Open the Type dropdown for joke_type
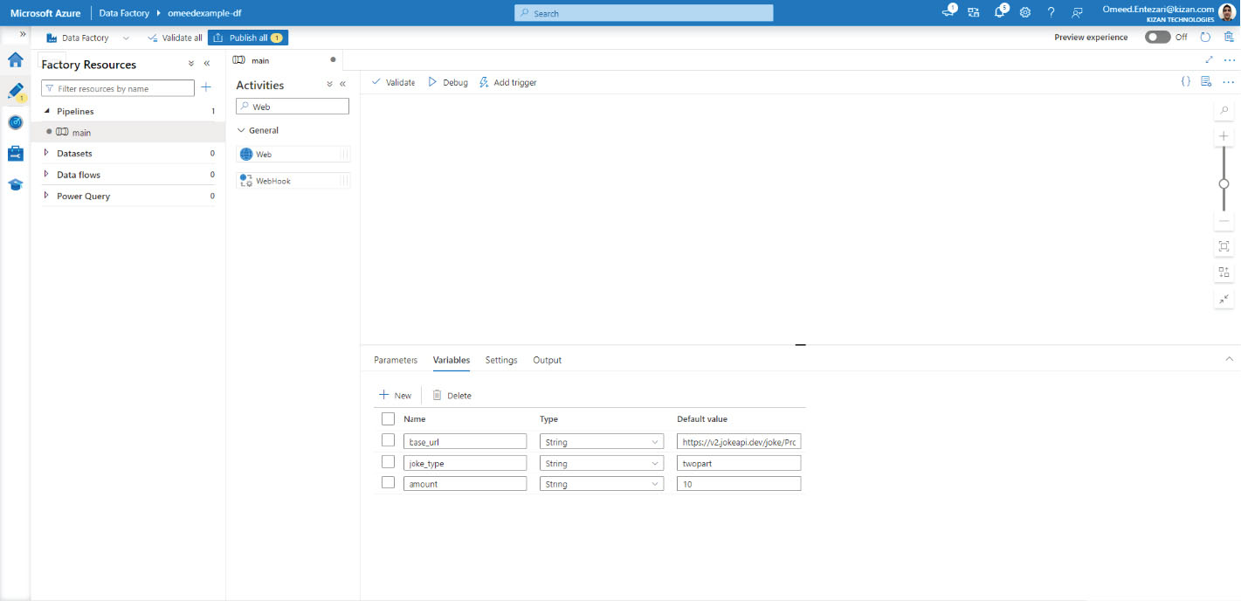1241x601 pixels. click(x=601, y=463)
